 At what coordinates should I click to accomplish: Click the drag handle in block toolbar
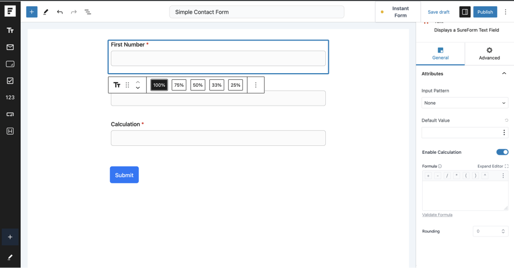(127, 85)
